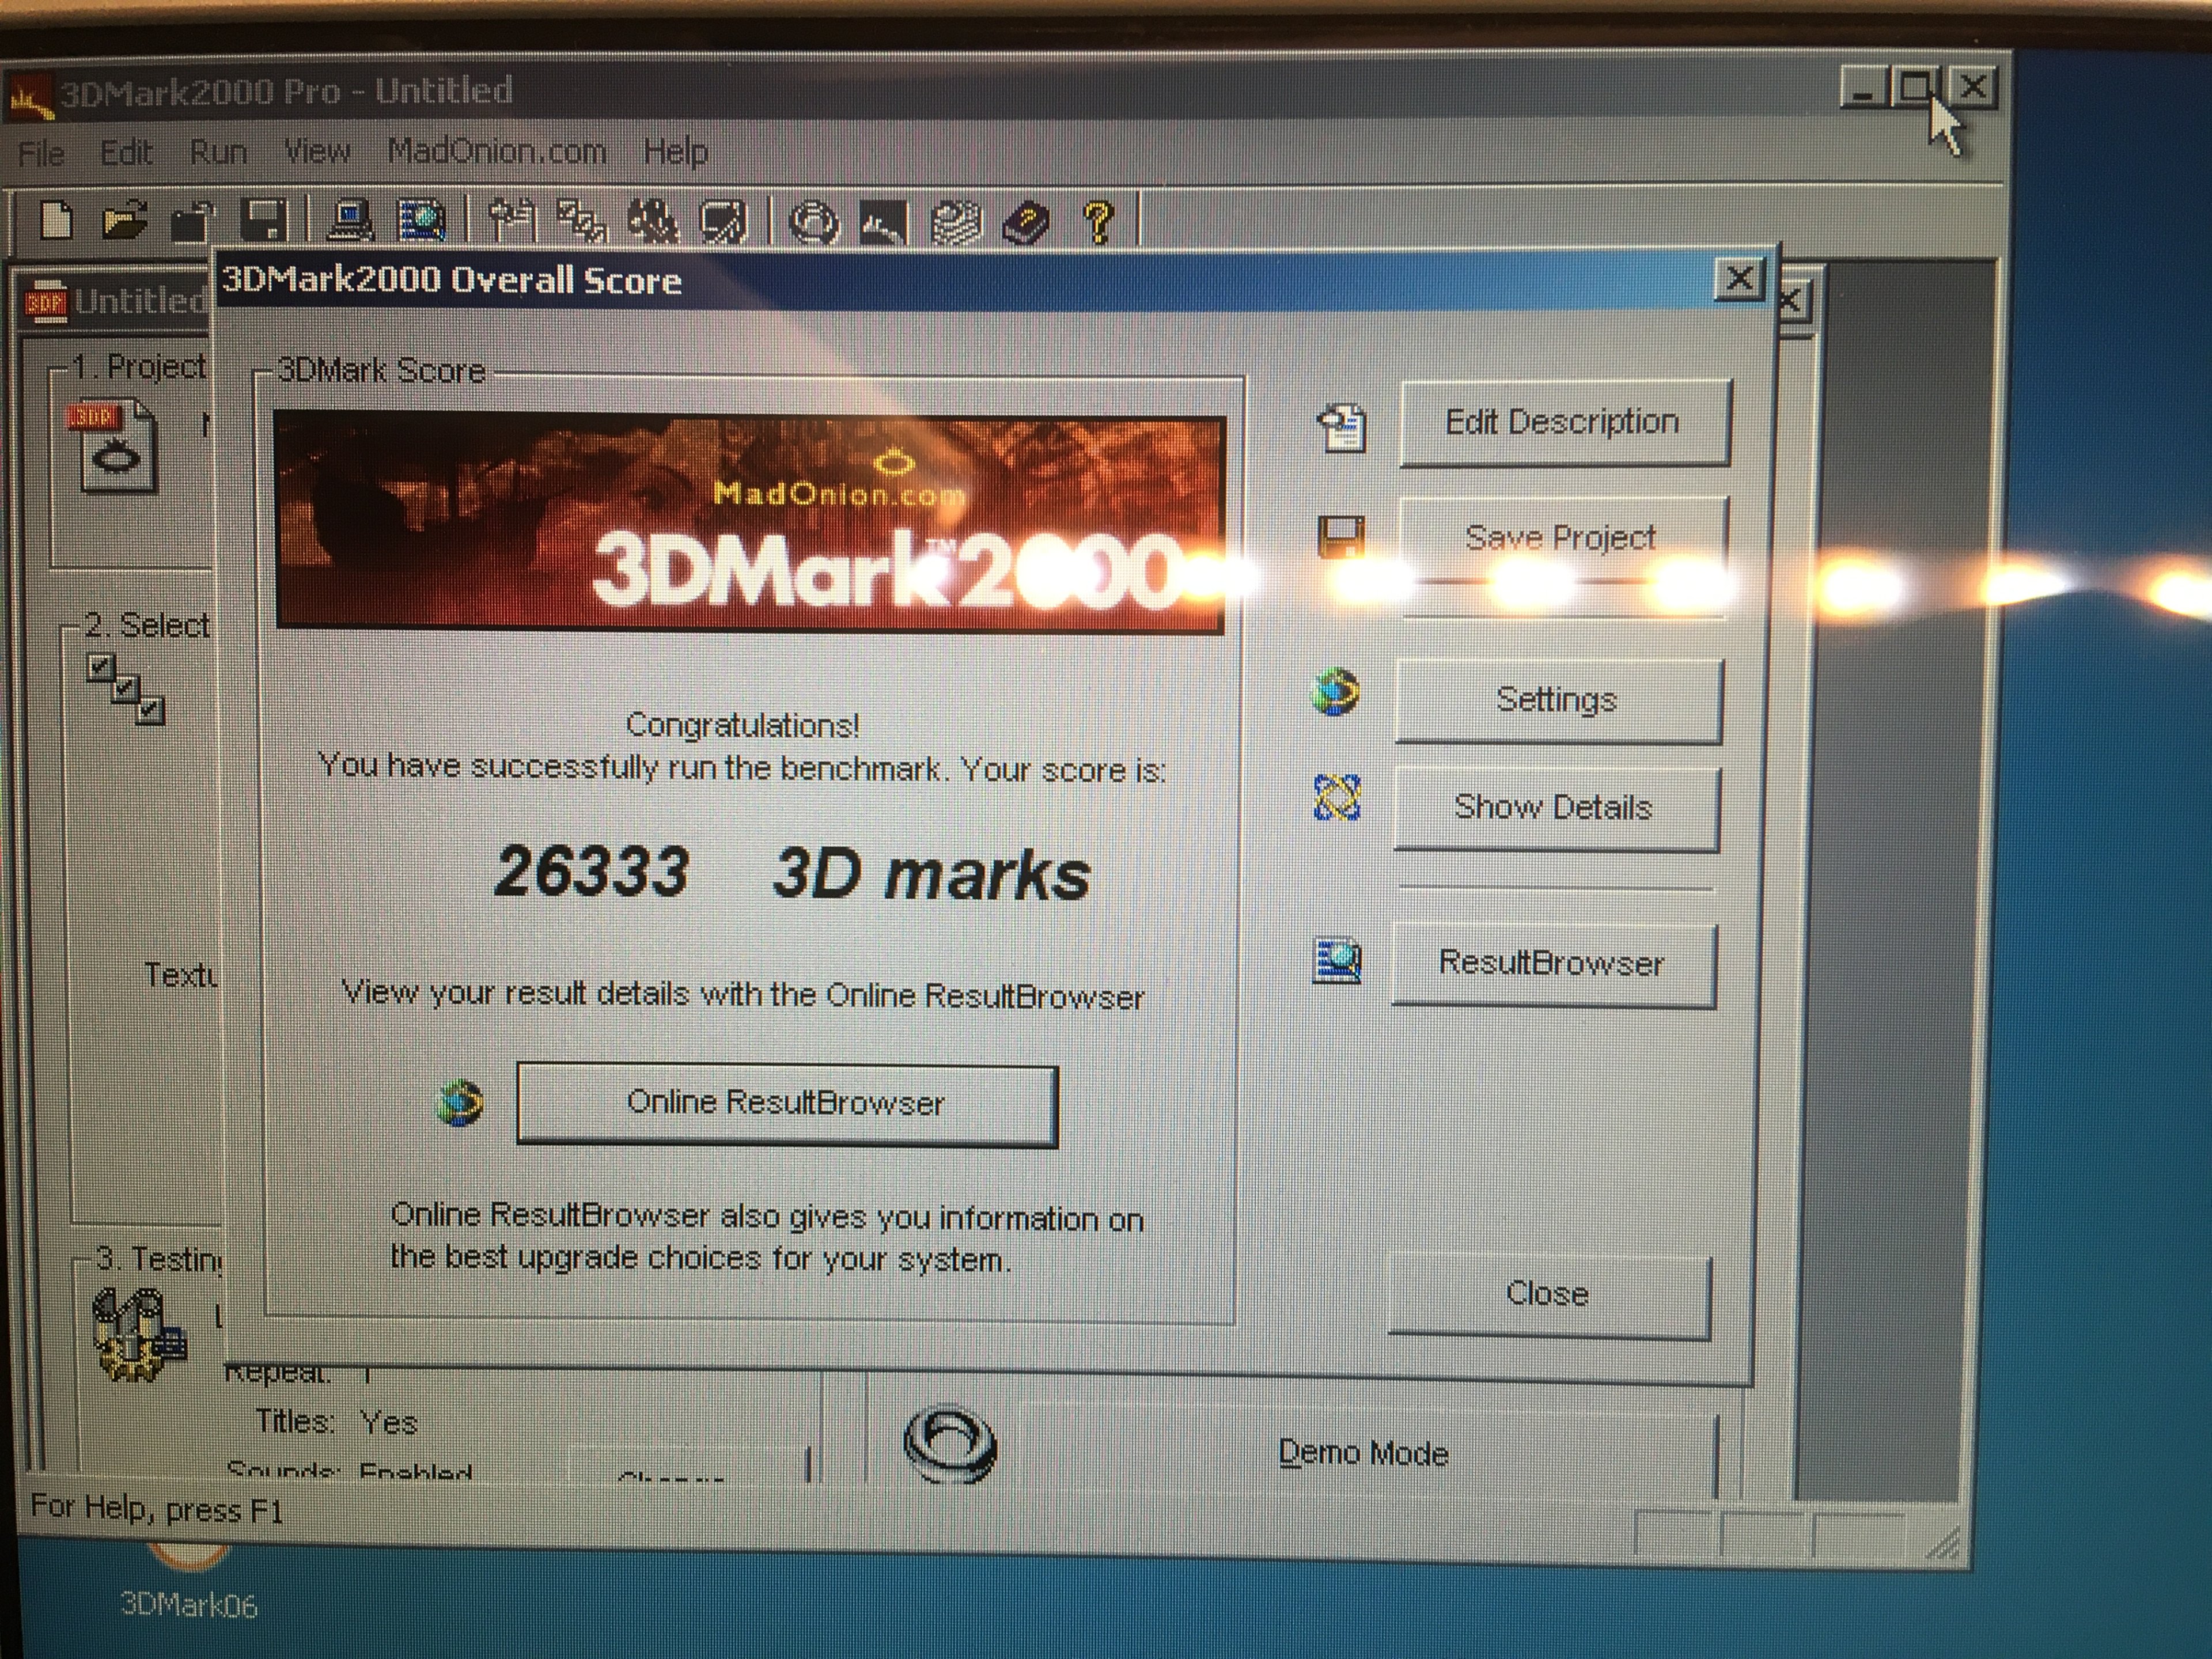Click globe icon beside Online ResultBrowser
Image resolution: width=2212 pixels, height=1659 pixels.
461,1103
